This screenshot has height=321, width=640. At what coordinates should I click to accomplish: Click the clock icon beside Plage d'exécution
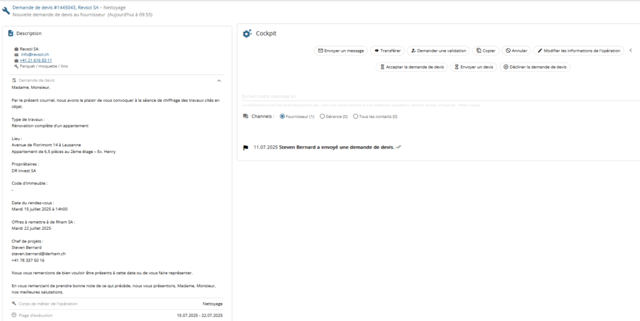(x=14, y=315)
